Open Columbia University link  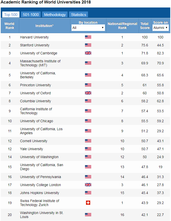click(35, 101)
